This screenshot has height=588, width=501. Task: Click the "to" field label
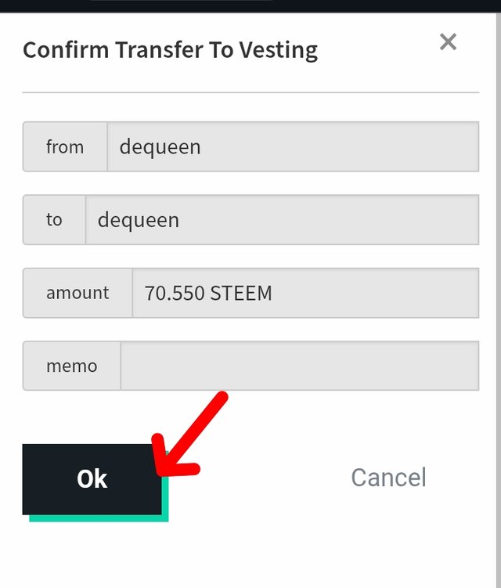tap(54, 220)
